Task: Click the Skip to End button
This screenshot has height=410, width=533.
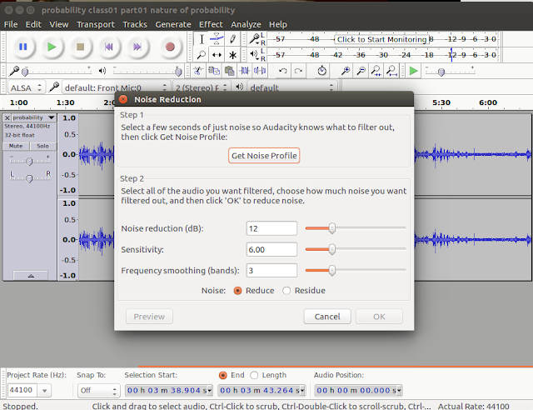Action: (x=137, y=47)
